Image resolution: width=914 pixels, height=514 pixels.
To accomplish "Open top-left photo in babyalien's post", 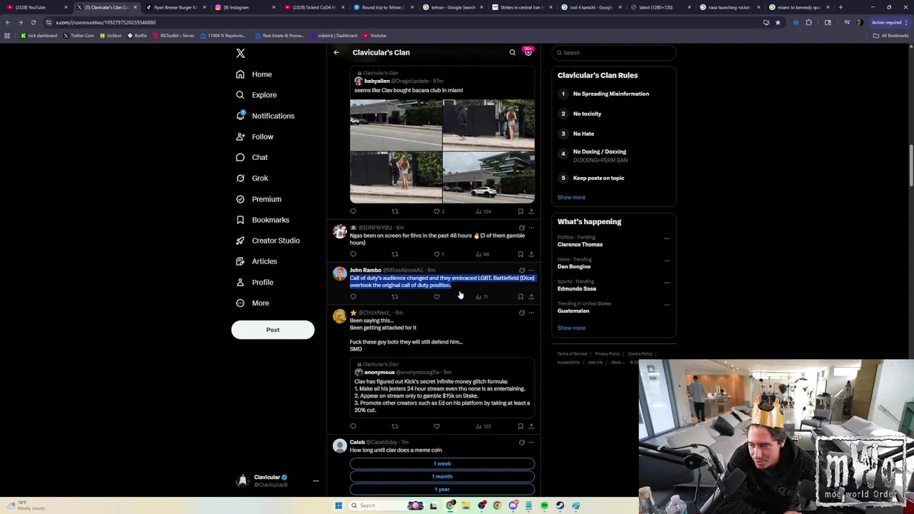I will click(396, 125).
